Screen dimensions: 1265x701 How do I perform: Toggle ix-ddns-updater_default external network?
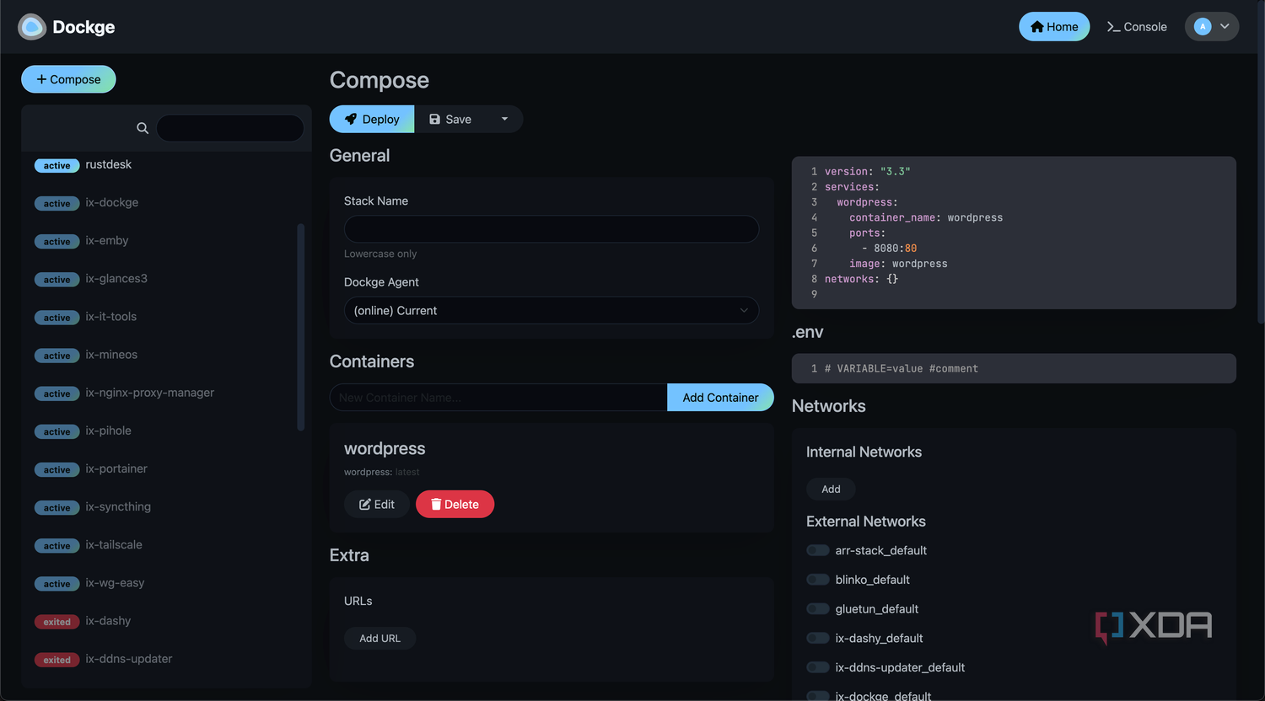point(818,667)
